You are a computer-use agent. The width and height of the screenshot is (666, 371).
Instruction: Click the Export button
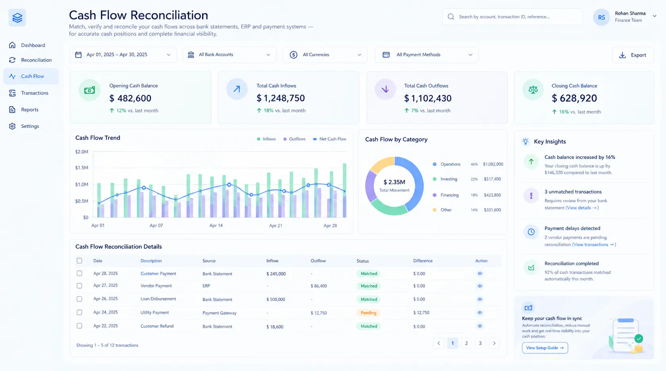[x=633, y=55]
